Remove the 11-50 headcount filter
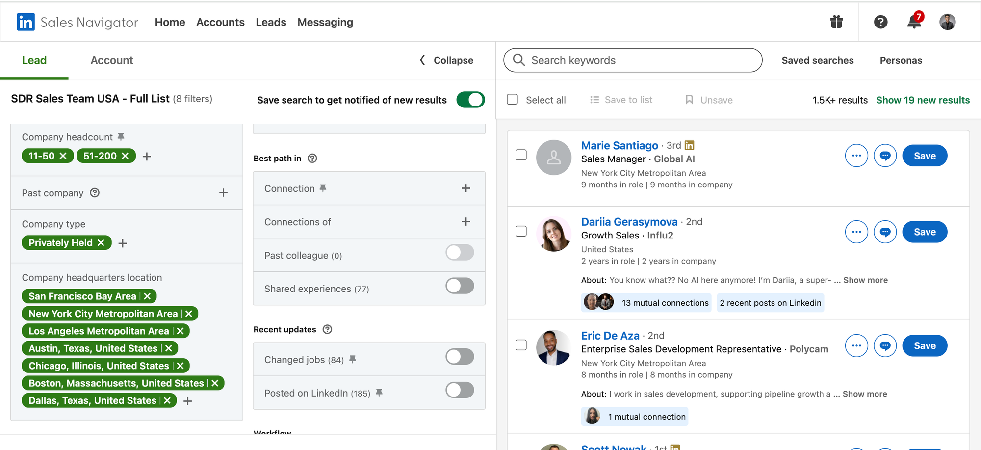Screen dimensions: 981x450 63,156
